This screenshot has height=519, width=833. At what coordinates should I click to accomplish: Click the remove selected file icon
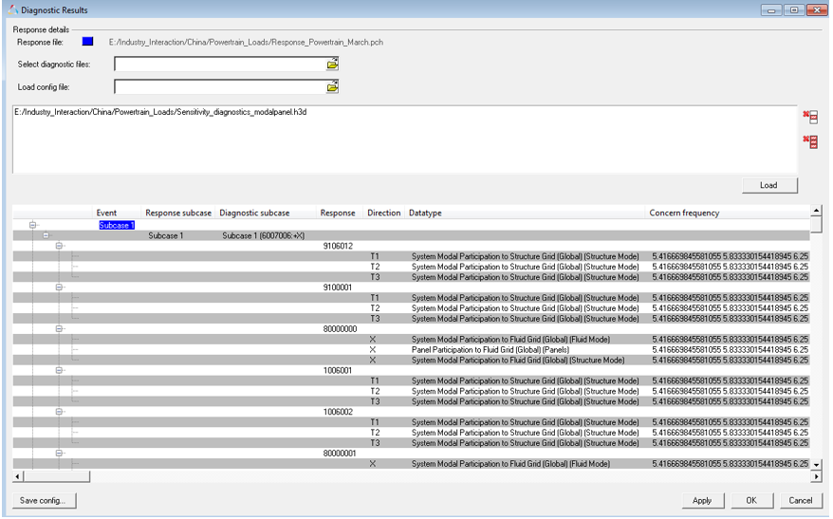(x=810, y=118)
